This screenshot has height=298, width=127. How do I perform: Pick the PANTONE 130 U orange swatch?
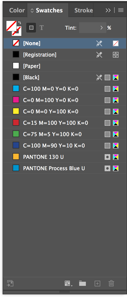(x=65, y=157)
